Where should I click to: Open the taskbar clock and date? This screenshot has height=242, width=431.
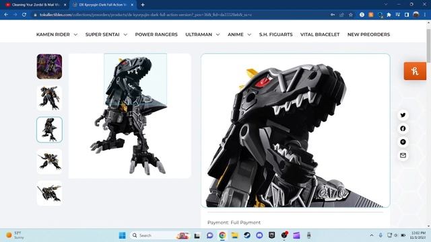[x=418, y=235]
